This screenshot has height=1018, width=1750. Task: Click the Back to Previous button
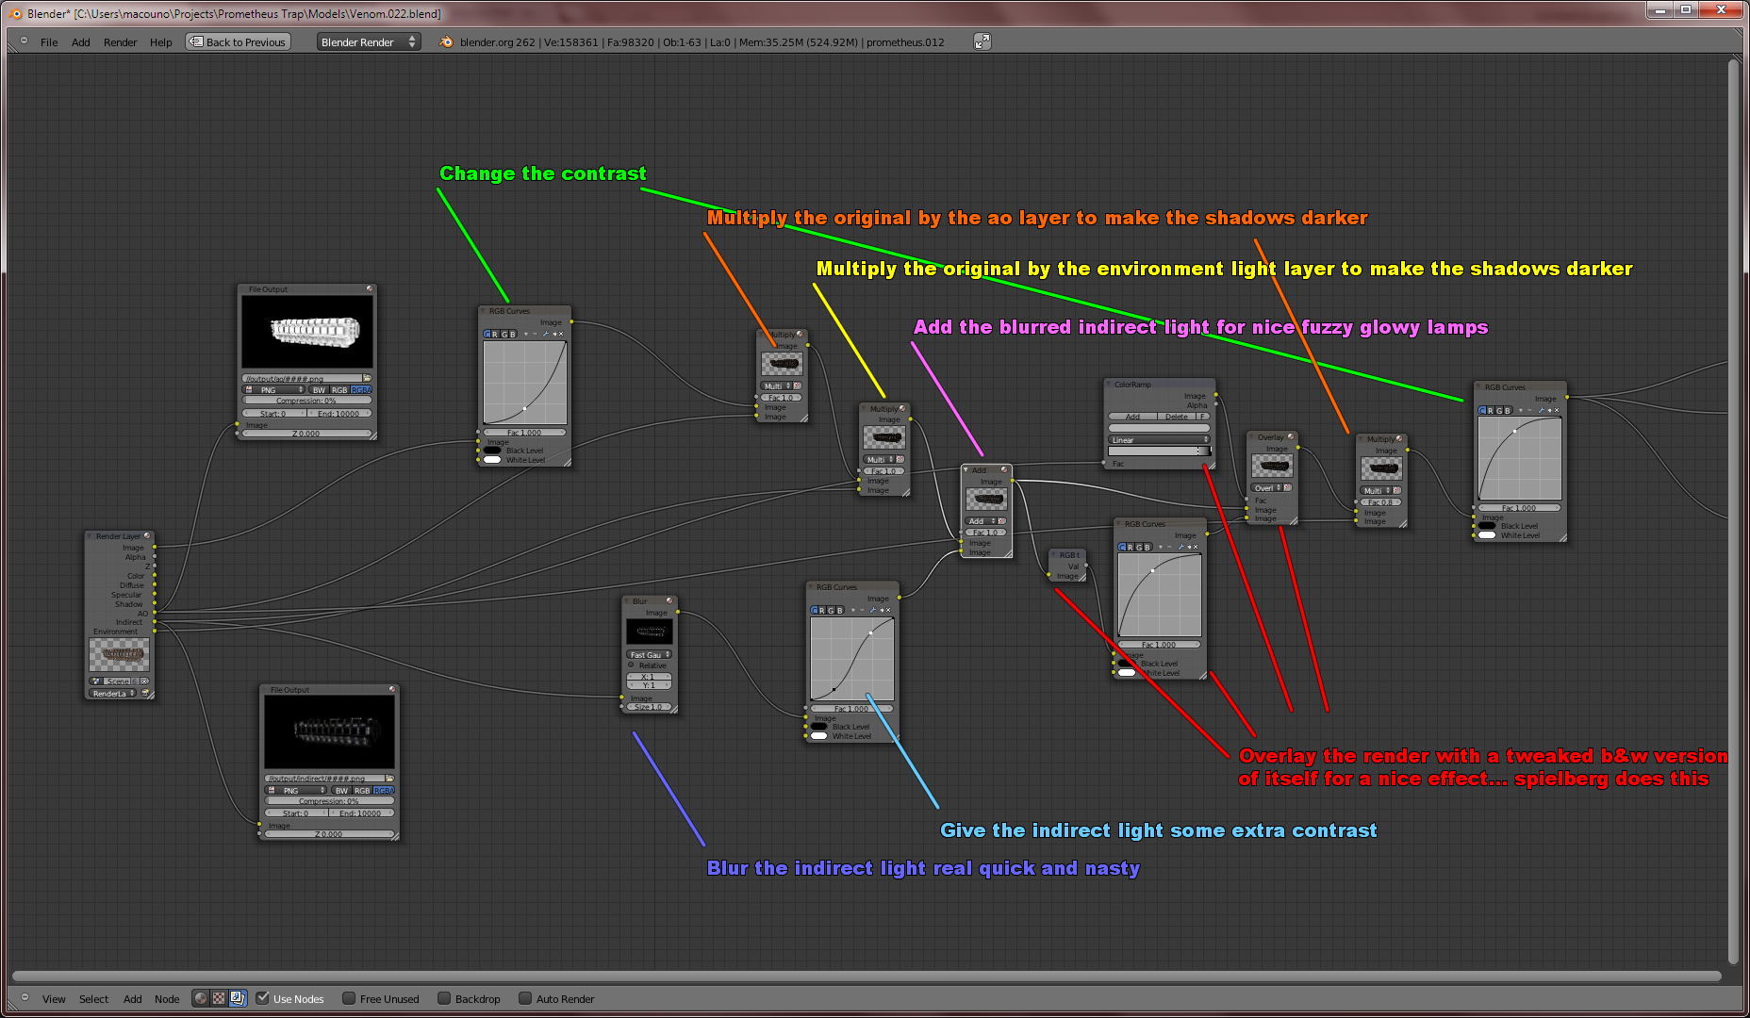238,41
